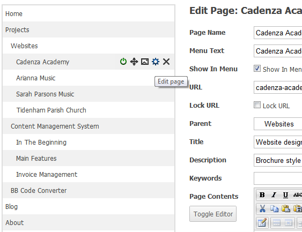Screen dimensions: 302x232
Task: Toggle the Show In Menu checkbox
Action: click(x=257, y=69)
